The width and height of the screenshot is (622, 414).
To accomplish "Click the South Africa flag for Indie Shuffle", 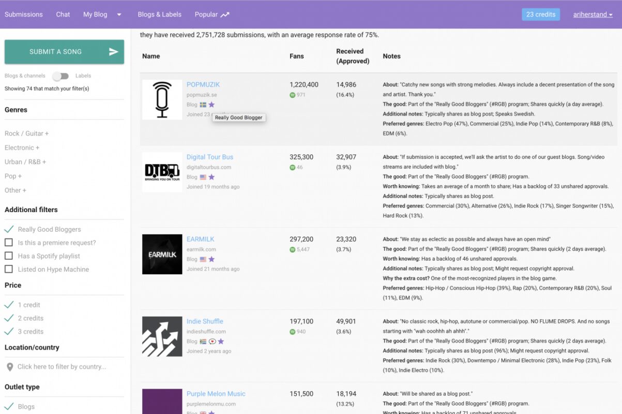I will pyautogui.click(x=203, y=342).
